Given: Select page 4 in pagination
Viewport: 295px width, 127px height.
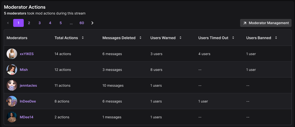Looking at the screenshot, I should click(50, 23).
